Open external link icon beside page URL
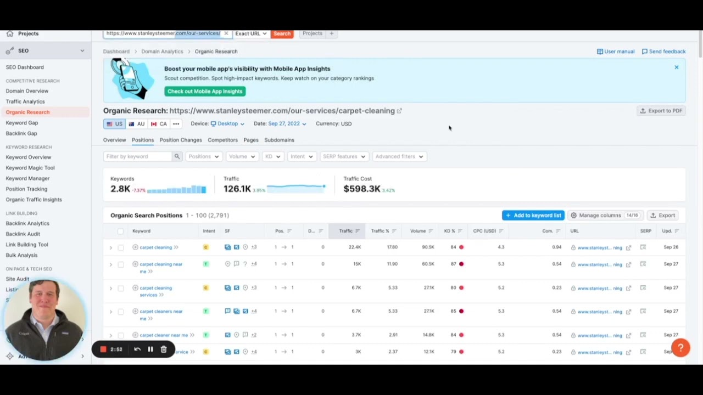703x395 pixels. pyautogui.click(x=399, y=111)
